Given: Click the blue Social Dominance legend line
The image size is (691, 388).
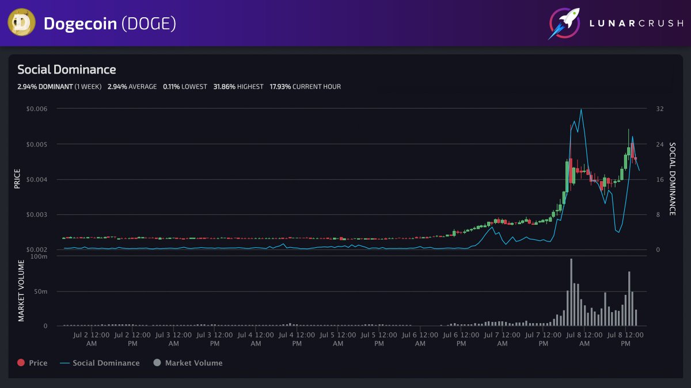Looking at the screenshot, I should [x=64, y=363].
